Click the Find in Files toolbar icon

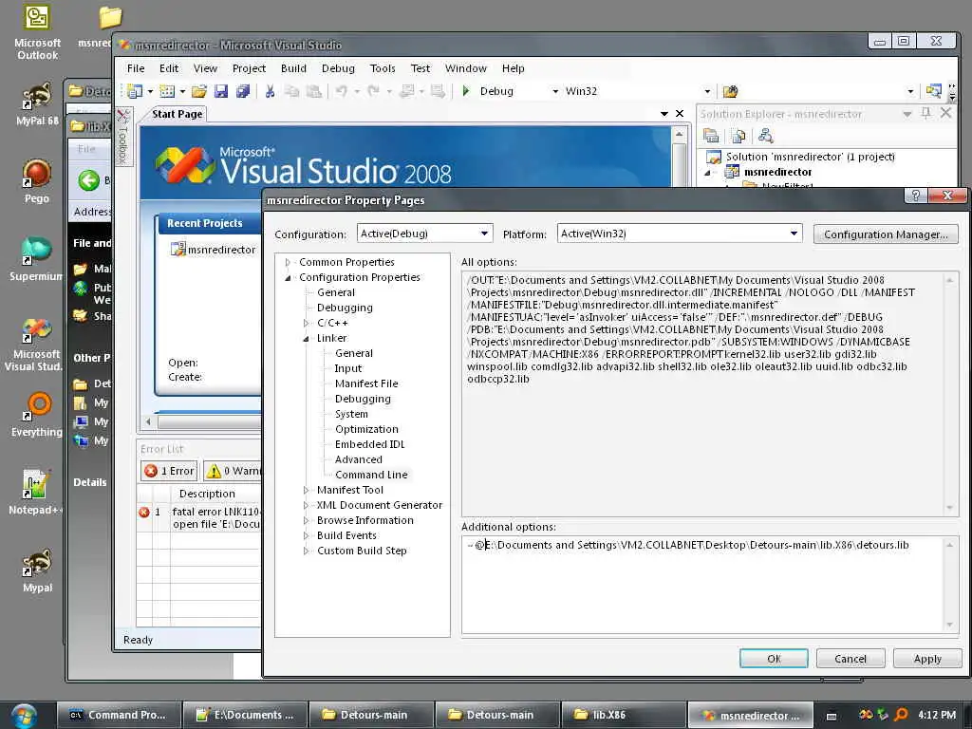coord(730,92)
